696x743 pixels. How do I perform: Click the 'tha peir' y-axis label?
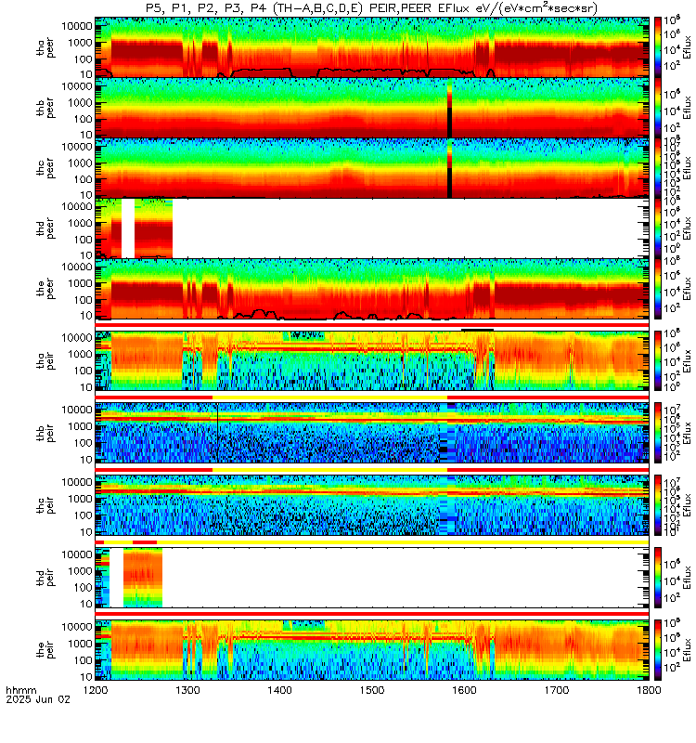tap(45, 361)
